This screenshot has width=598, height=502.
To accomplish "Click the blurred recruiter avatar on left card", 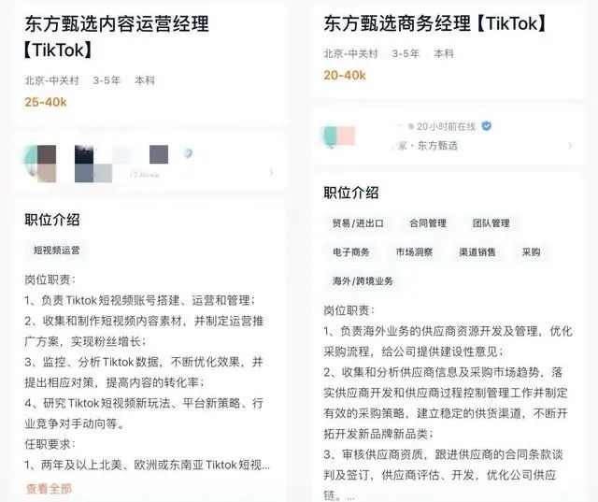I will pos(40,164).
